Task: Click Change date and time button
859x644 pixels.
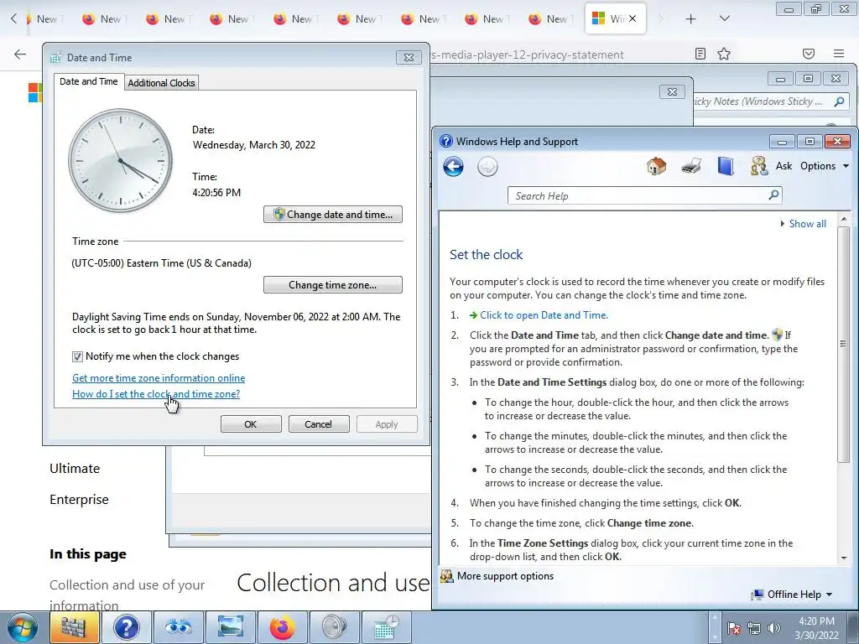Action: click(x=332, y=214)
